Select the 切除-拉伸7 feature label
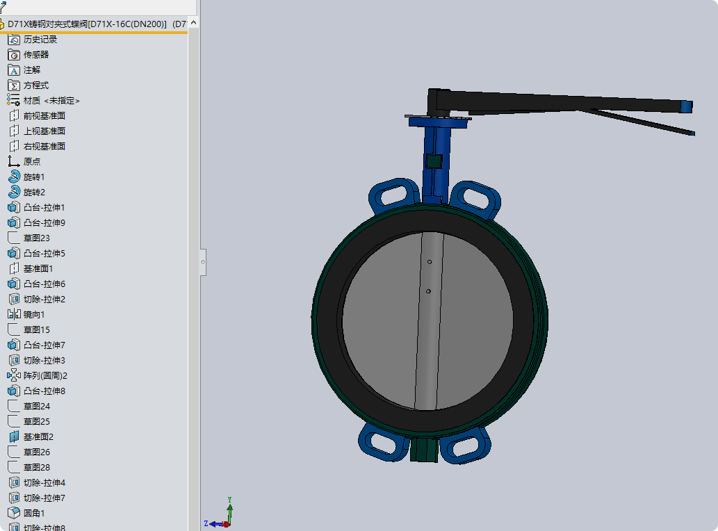 pos(44,498)
